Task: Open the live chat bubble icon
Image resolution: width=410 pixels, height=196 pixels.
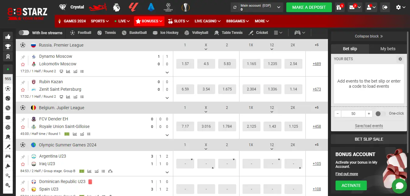Action: [399, 186]
